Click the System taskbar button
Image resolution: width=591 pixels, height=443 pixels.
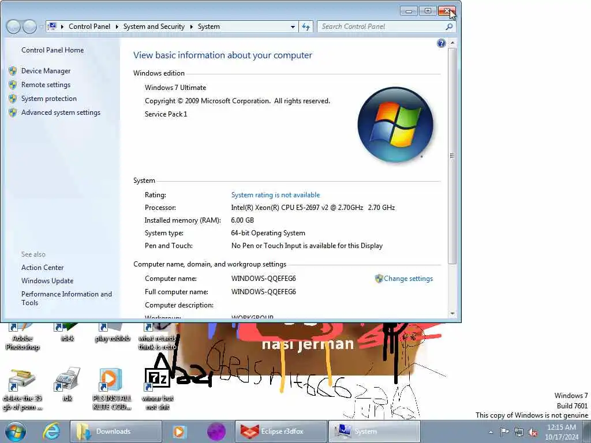375,431
